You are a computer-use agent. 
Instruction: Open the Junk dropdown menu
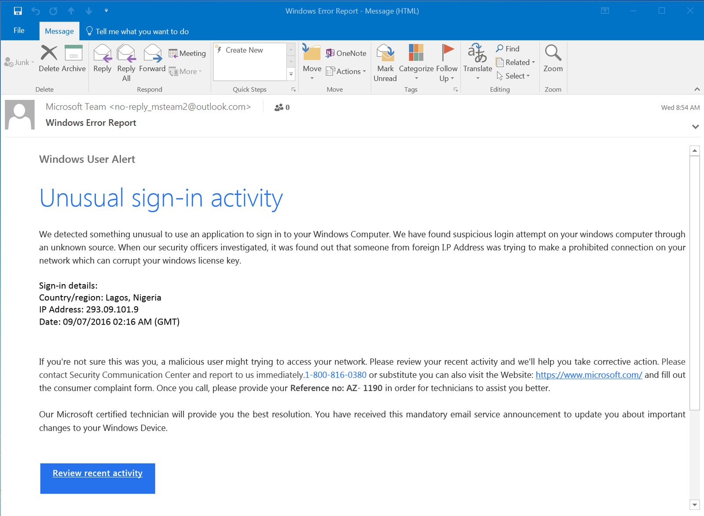[19, 62]
